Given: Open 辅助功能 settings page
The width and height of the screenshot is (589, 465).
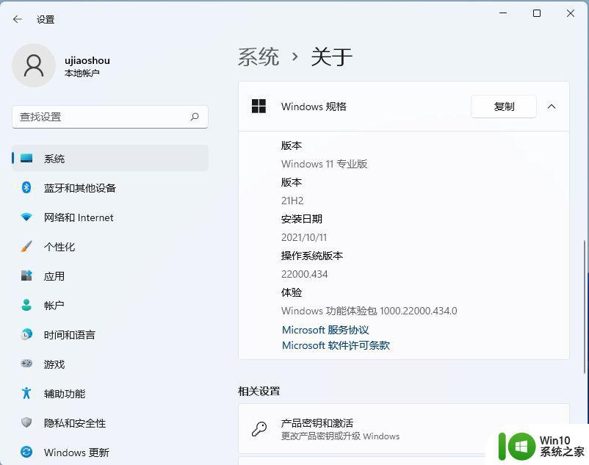Looking at the screenshot, I should (x=65, y=394).
